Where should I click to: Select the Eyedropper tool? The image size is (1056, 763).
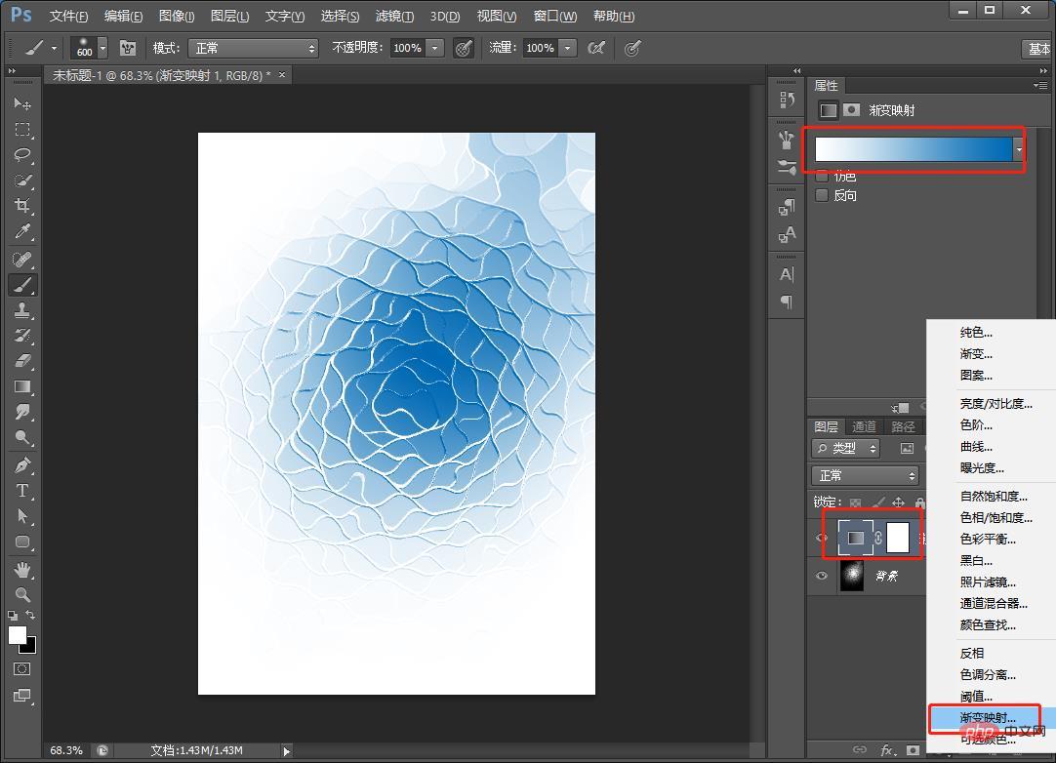pos(22,232)
